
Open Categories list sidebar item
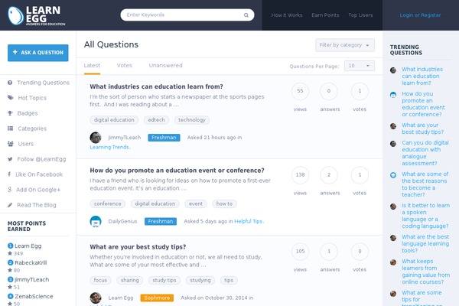27,129
